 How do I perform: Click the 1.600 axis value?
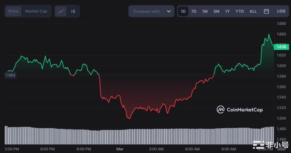tap(281, 66)
